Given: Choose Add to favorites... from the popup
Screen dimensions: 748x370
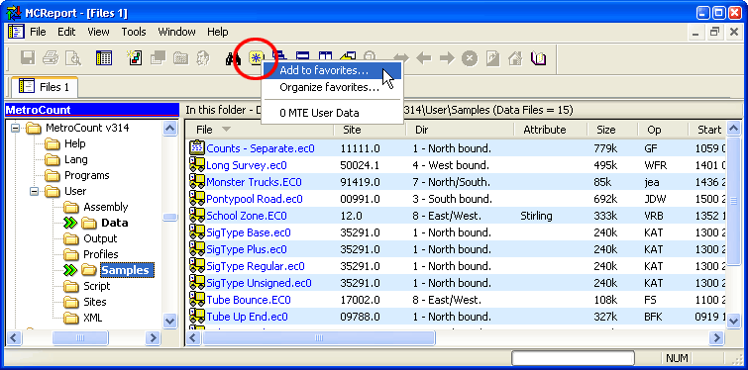Looking at the screenshot, I should 332,70.
